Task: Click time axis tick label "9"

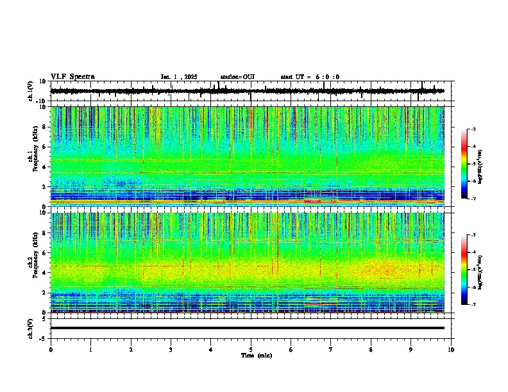Action: [x=411, y=350]
